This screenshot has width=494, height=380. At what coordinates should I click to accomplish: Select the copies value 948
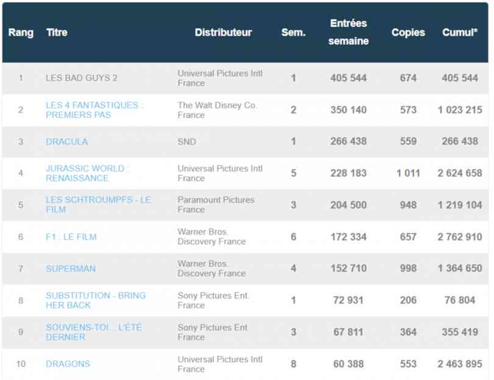pos(408,205)
